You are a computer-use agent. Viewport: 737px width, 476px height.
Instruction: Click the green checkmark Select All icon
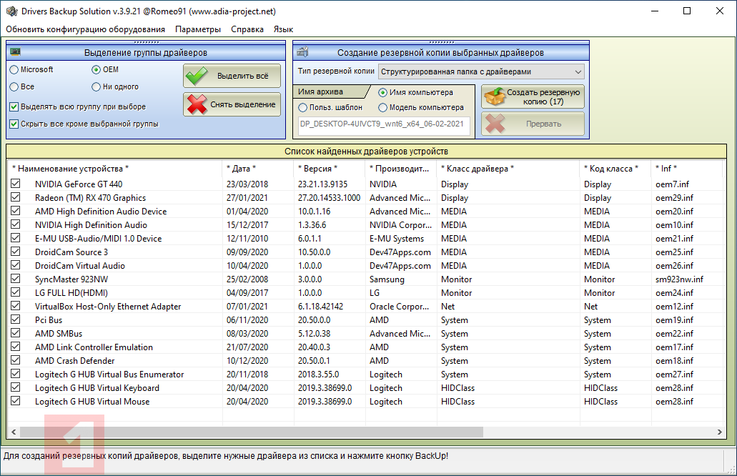click(x=197, y=76)
